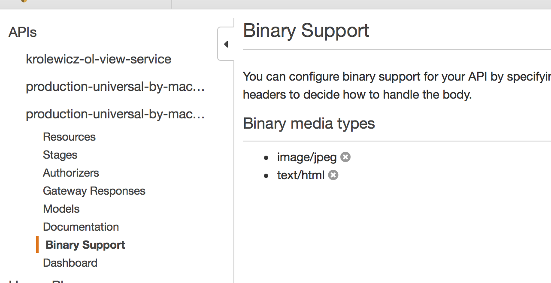View the API Documentation page
The height and width of the screenshot is (283, 551).
[81, 227]
